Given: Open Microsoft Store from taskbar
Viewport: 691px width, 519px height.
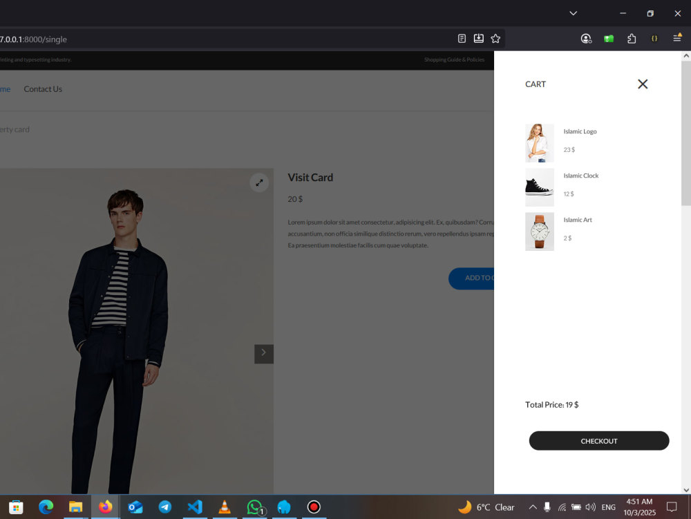Looking at the screenshot, I should [x=16, y=507].
